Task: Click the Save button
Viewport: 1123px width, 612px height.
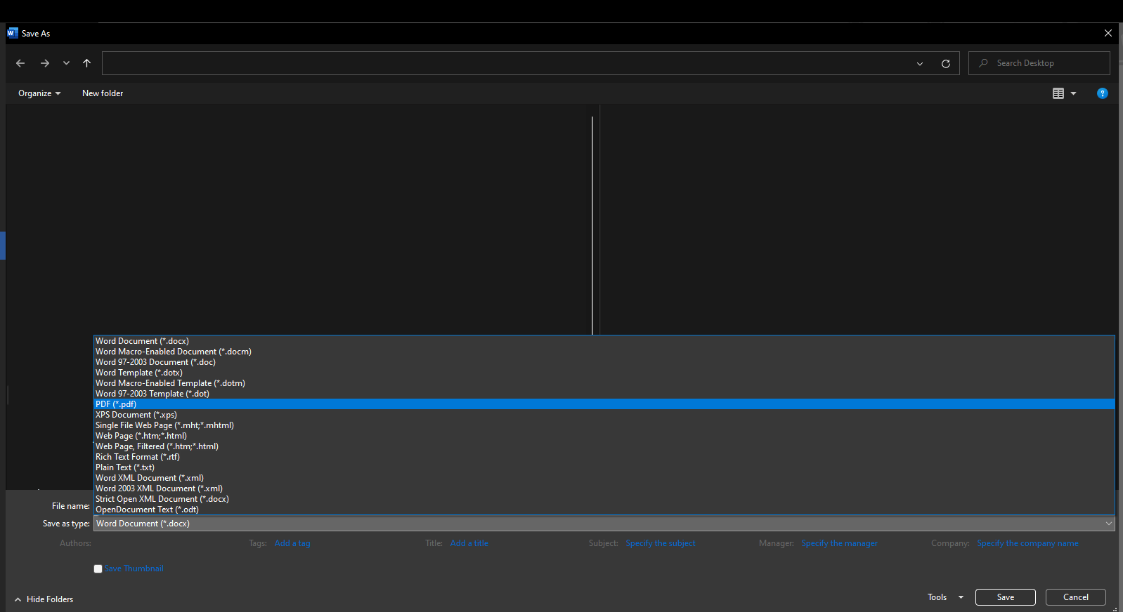Action: [x=1006, y=597]
